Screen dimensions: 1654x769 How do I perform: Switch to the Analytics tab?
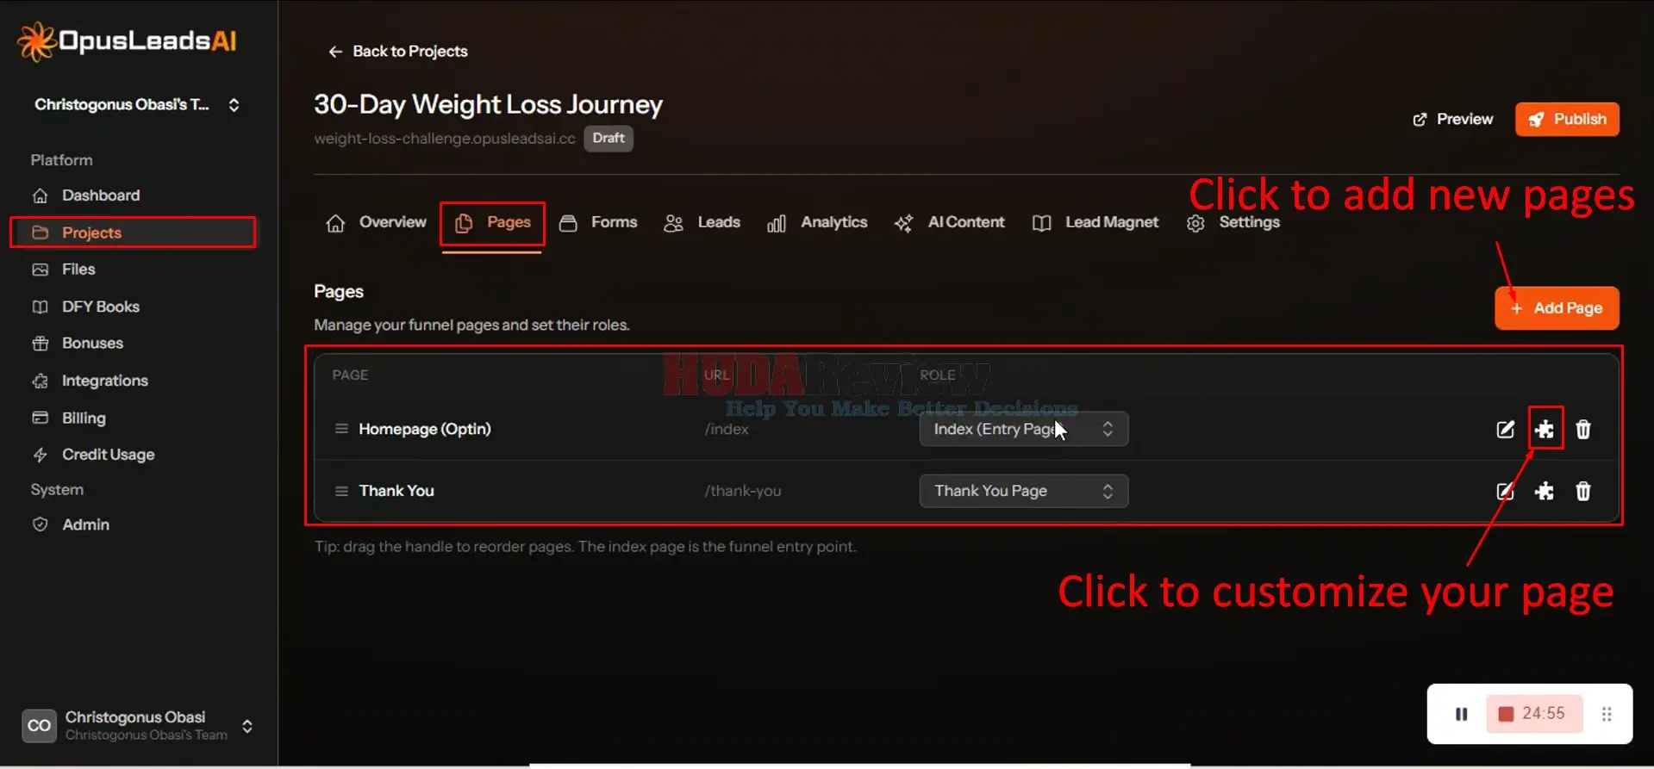(817, 223)
